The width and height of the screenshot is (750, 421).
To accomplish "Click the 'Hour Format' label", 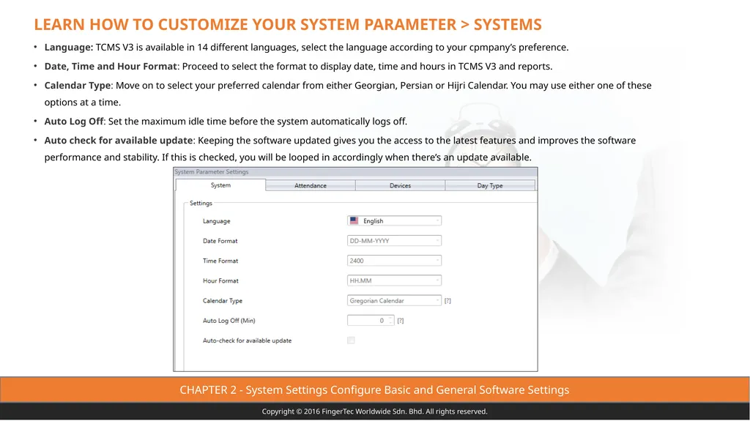I will (x=220, y=281).
